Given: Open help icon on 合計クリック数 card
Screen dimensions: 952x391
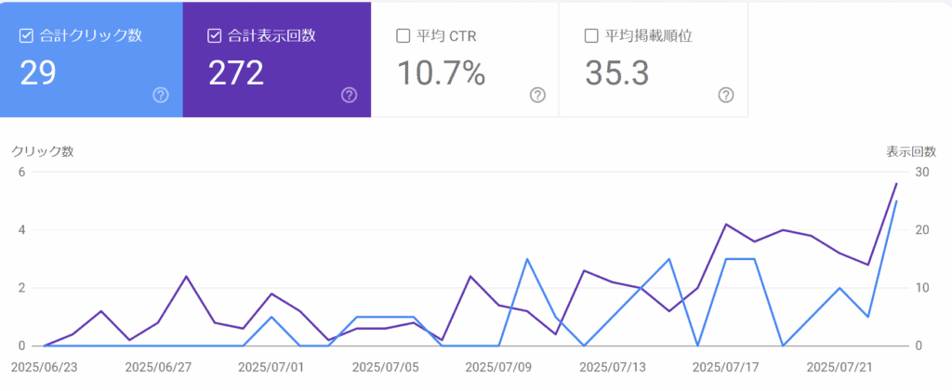Looking at the screenshot, I should pyautogui.click(x=160, y=95).
